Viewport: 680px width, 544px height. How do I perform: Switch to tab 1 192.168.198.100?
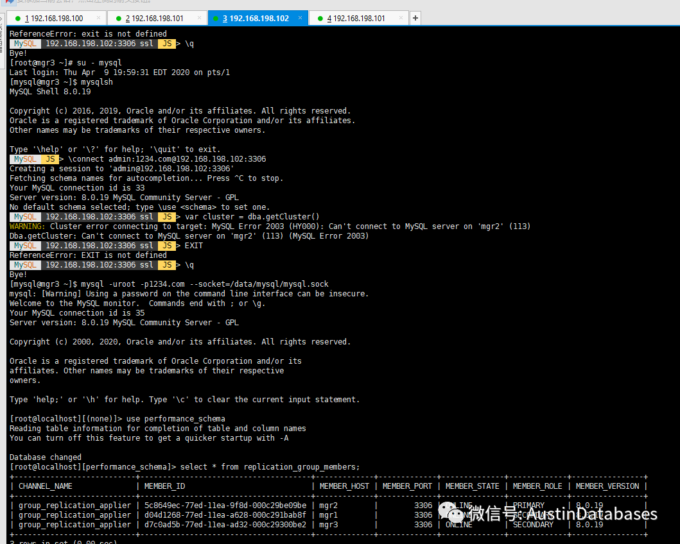pos(54,18)
